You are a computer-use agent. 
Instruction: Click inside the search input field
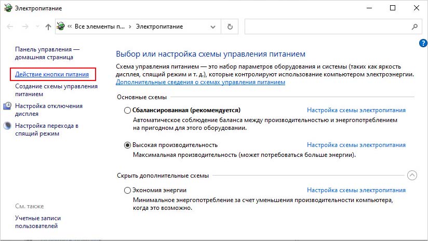pos(327,26)
